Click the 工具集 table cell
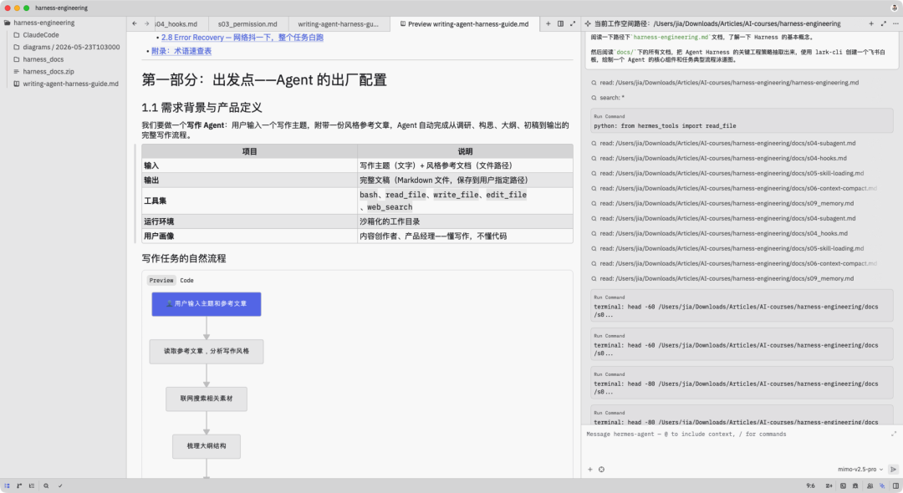The height and width of the screenshot is (493, 903). [249, 201]
